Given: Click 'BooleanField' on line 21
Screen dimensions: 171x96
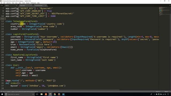Looking at the screenshot, I should (27, 45).
